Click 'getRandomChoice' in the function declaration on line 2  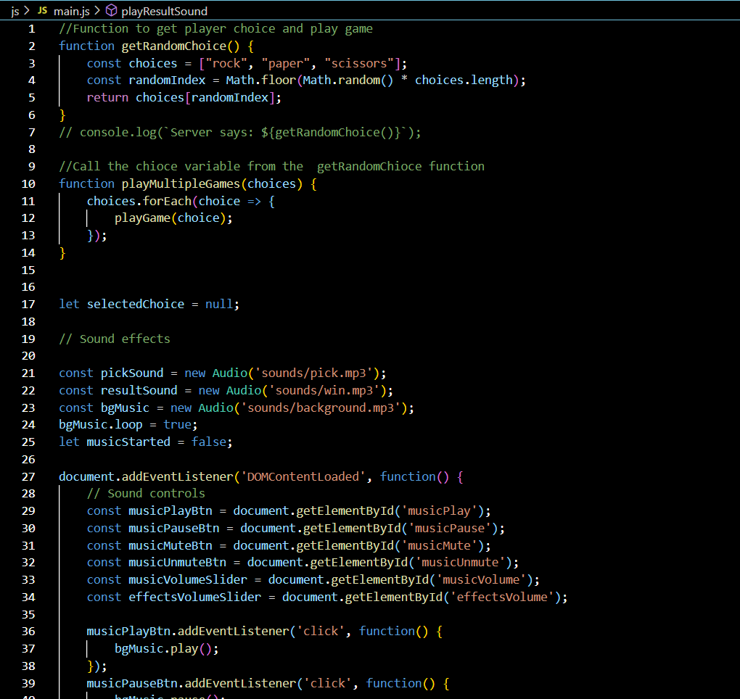pos(173,46)
